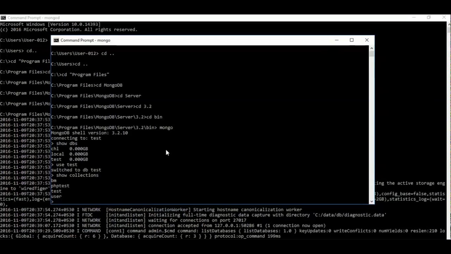Click the cd "Program Files" line in mongo window
The image size is (451, 254).
(x=80, y=75)
